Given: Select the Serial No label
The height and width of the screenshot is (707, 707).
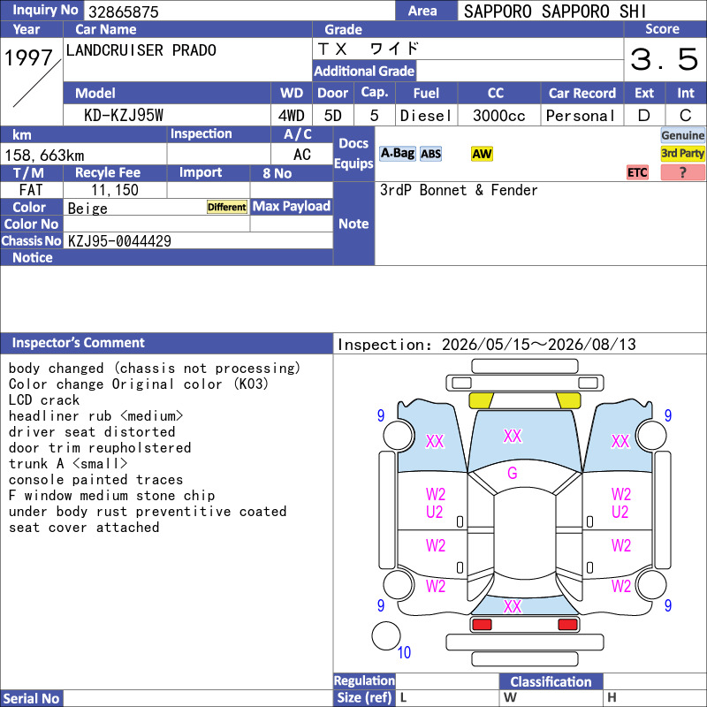Looking at the screenshot, I should [x=31, y=698].
